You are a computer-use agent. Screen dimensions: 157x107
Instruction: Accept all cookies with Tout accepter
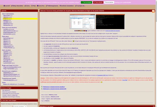click(86, 2)
